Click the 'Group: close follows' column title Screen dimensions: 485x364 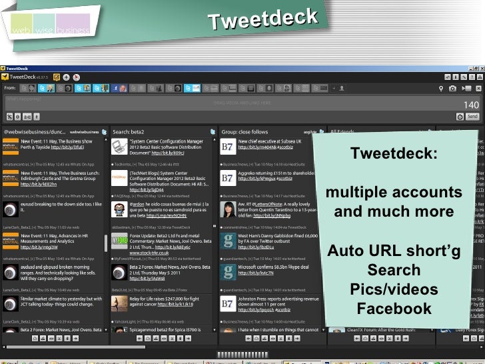click(x=244, y=132)
